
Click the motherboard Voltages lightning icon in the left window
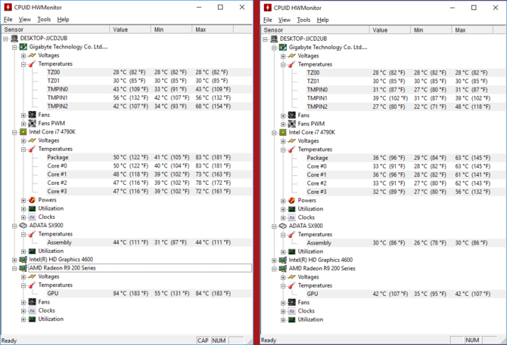coord(32,55)
